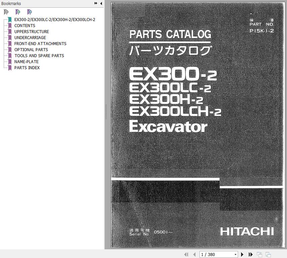This screenshot has height=258, width=287.
Task: Jump to the UPPERSTRUCTURE bookmark
Action: coord(32,31)
